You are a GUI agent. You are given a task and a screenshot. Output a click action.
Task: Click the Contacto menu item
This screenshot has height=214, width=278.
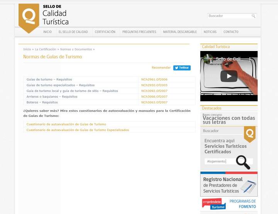231,32
